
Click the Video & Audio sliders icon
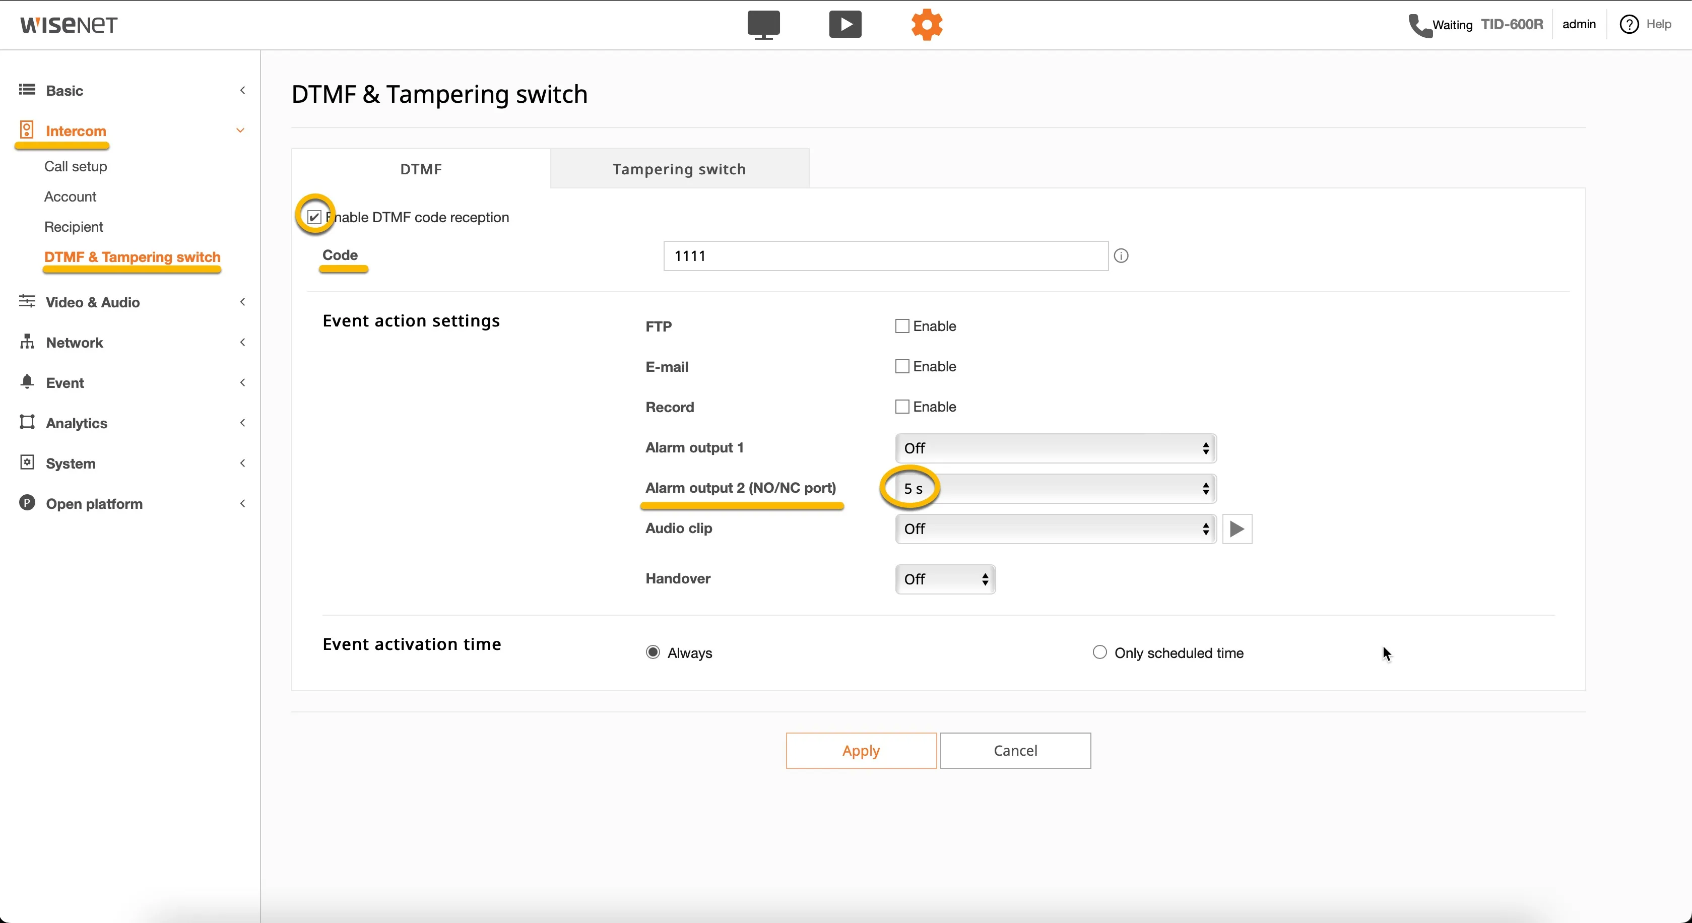point(27,301)
